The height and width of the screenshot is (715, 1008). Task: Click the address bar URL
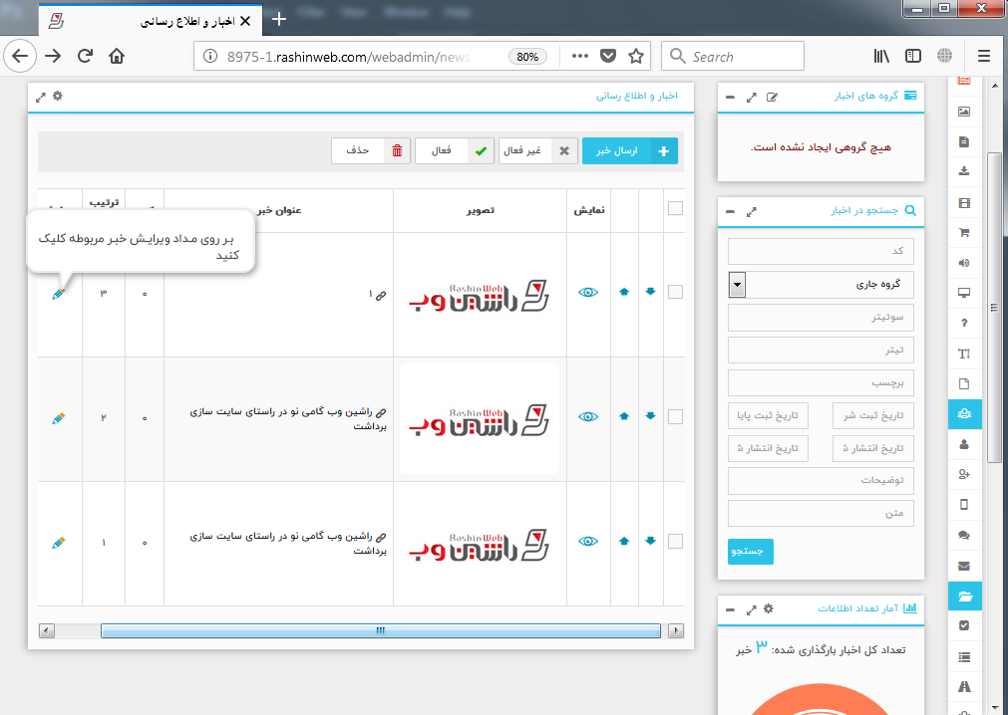coord(348,57)
